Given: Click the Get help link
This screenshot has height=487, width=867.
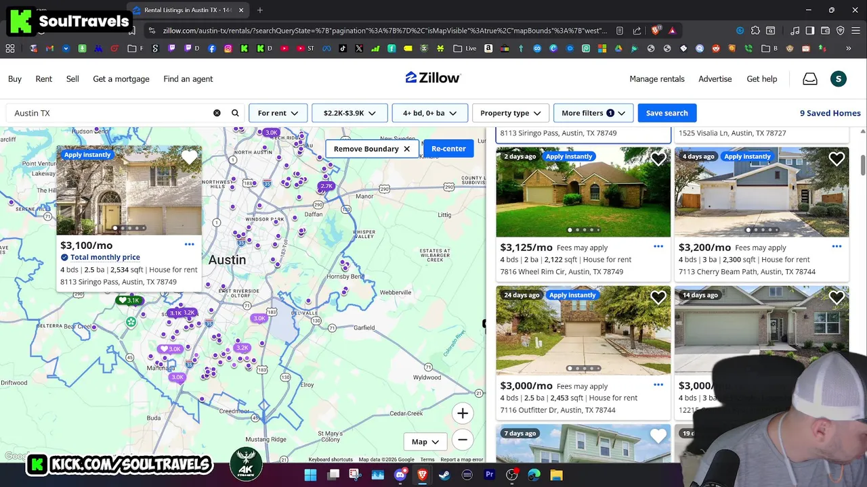Looking at the screenshot, I should [762, 79].
